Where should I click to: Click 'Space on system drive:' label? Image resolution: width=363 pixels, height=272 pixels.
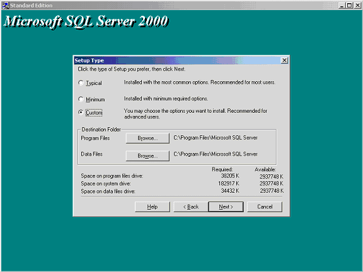click(106, 183)
